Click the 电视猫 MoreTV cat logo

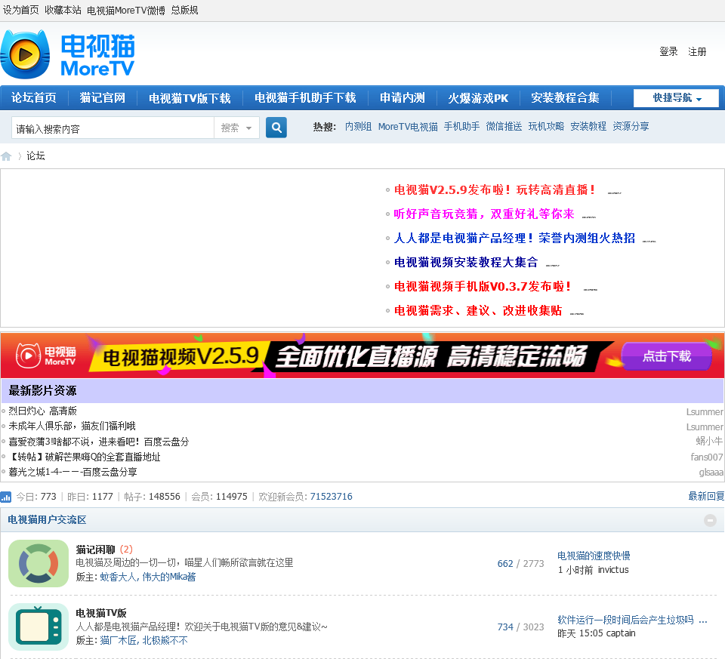click(67, 54)
